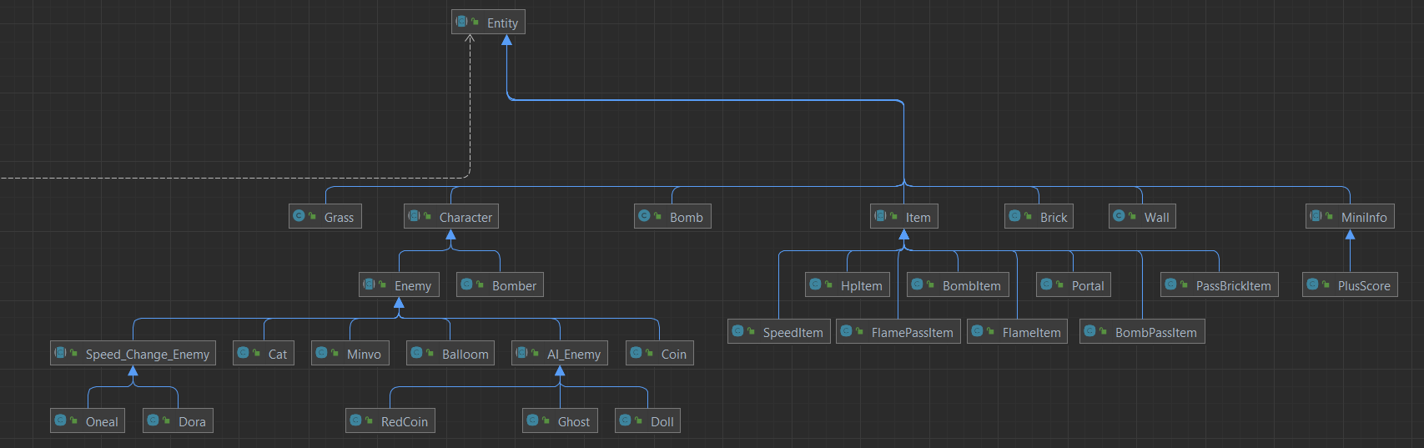Image resolution: width=1424 pixels, height=448 pixels.
Task: Click the abstract class icon on MiniInfo
Action: pyautogui.click(x=1316, y=215)
